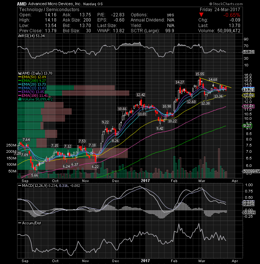Click the green EMA(200) 9.27 legend entry
The width and height of the screenshot is (260, 264).
click(32, 81)
